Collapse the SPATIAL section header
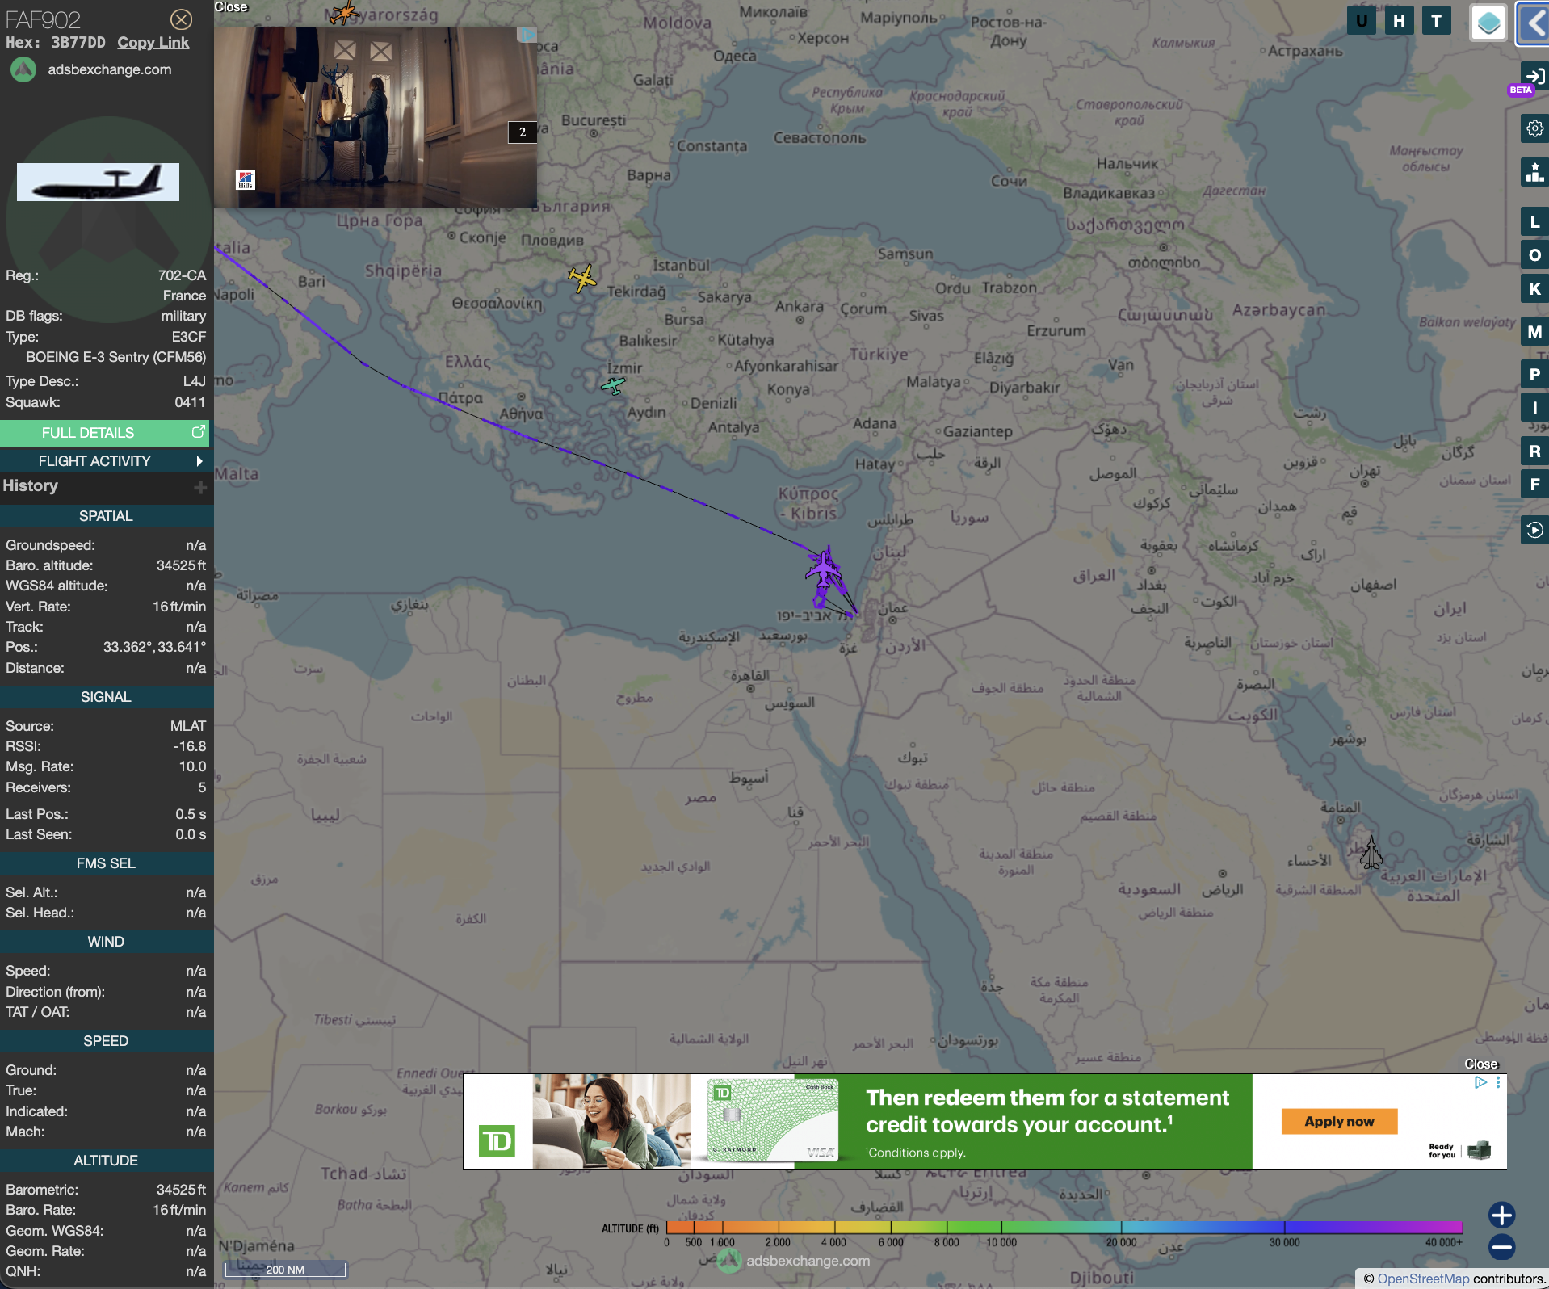Viewport: 1549px width, 1289px height. [106, 516]
